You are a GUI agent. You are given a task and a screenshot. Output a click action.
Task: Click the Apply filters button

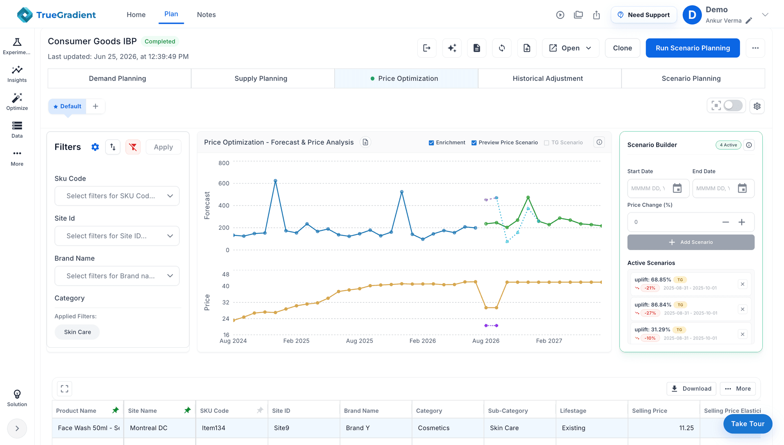coord(163,147)
